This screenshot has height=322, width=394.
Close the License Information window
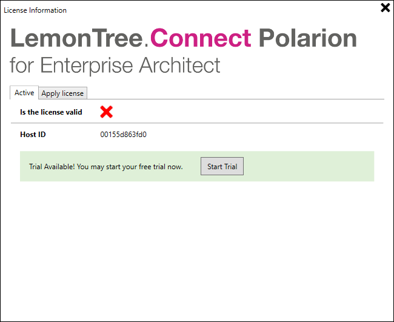tap(386, 8)
